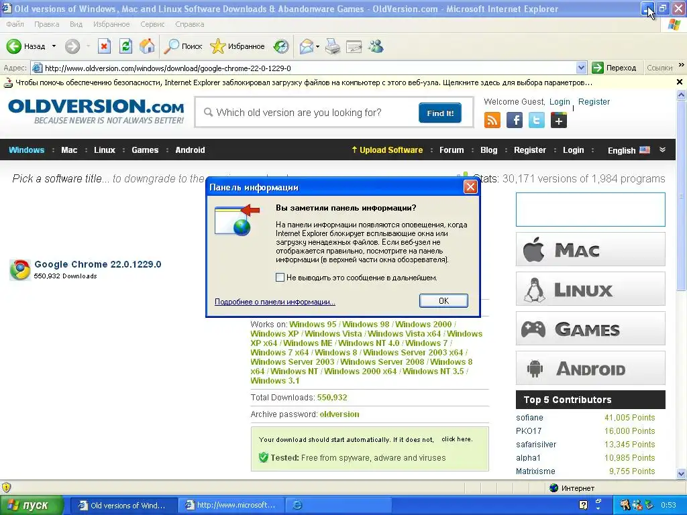Open English language selector dropdown
The image size is (687, 515).
(x=629, y=150)
